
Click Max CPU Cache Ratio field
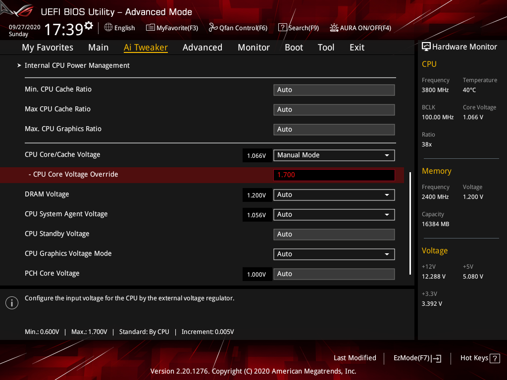click(x=334, y=109)
